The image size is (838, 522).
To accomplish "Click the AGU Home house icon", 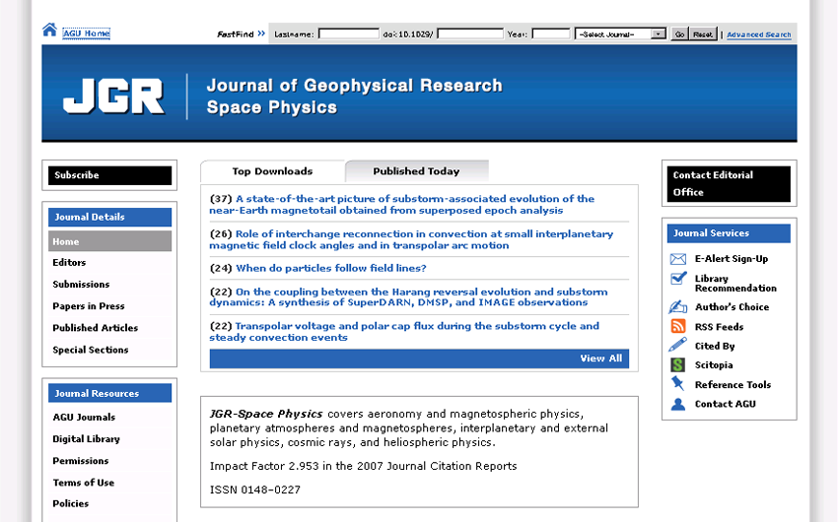I will click(49, 30).
